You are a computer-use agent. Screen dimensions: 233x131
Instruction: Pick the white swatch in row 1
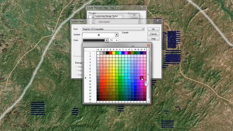coord(98,53)
